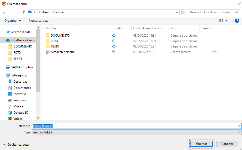Image resolution: width=242 pixels, height=150 pixels.
Task: Open Imágenes in the sidebar
Action: (x=20, y=100)
